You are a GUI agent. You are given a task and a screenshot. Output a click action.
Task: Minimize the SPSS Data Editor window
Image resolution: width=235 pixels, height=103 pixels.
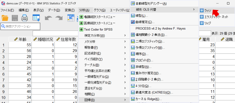(217, 3)
